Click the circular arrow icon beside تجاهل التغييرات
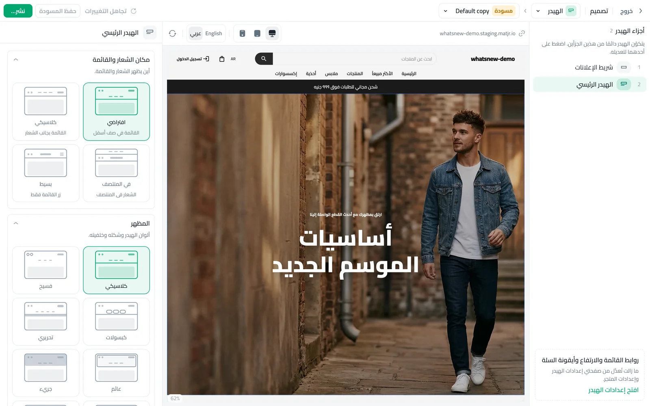 coord(134,11)
